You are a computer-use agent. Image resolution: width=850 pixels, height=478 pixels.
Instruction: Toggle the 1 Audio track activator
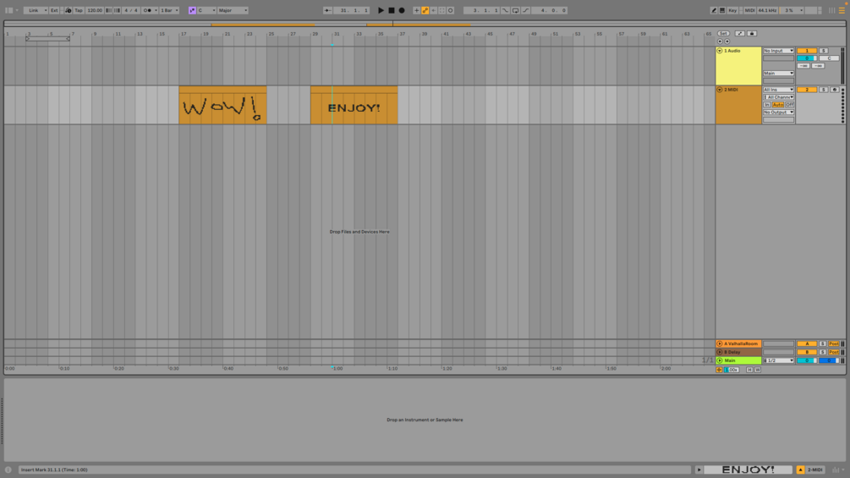click(807, 51)
